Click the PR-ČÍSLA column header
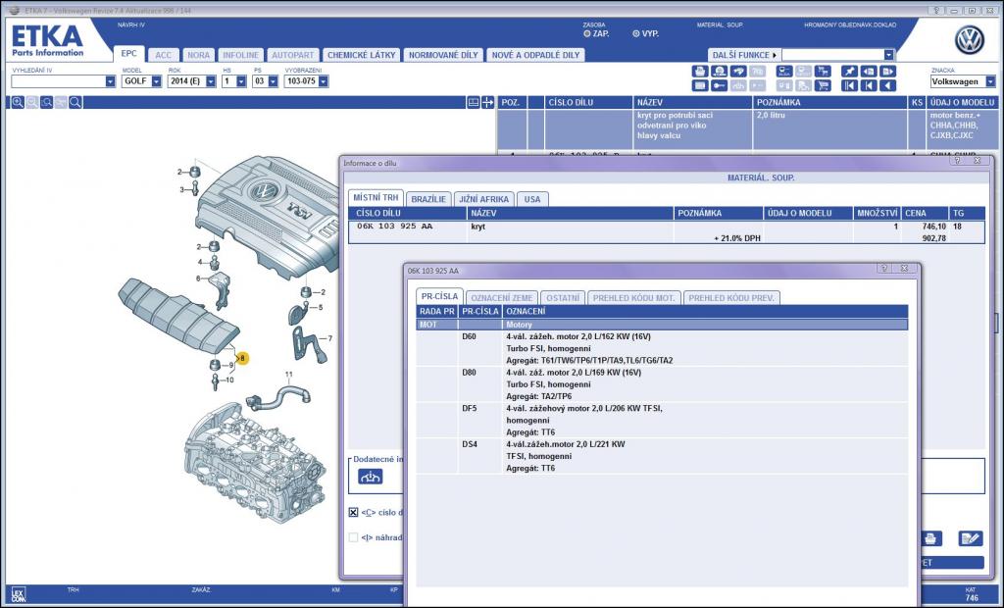 coord(479,312)
